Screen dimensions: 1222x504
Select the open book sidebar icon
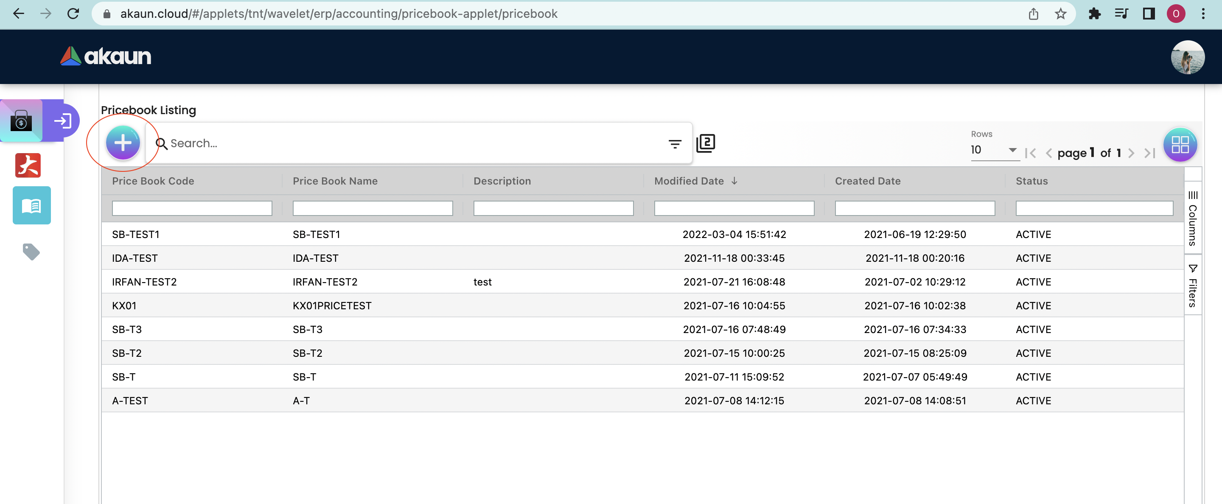click(31, 206)
